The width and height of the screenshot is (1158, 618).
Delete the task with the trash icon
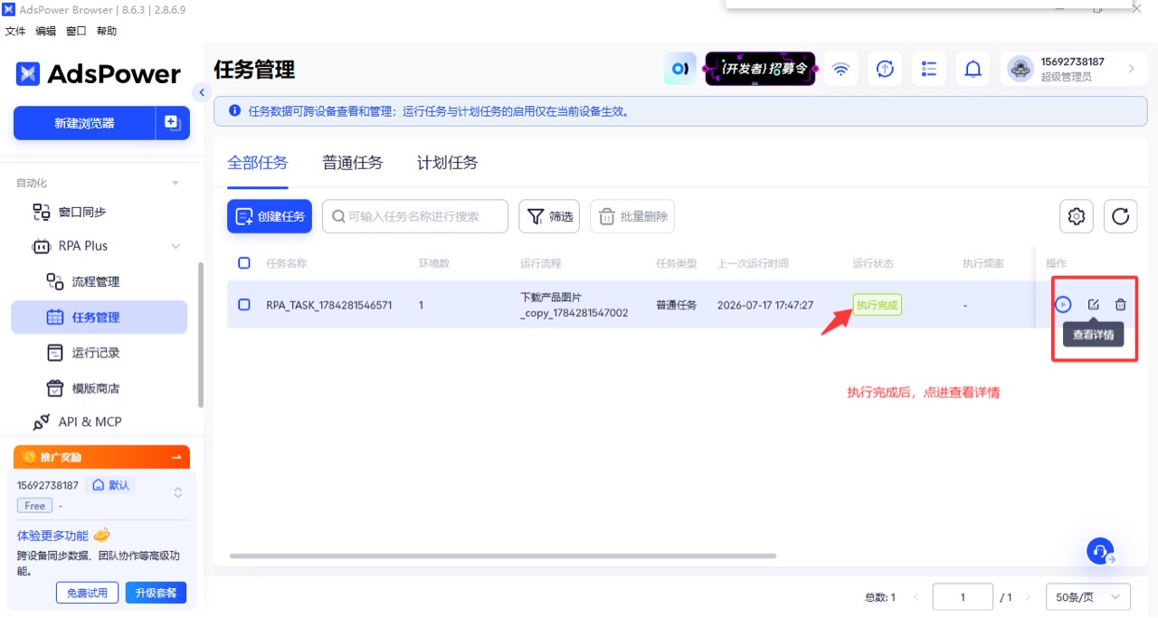1121,305
